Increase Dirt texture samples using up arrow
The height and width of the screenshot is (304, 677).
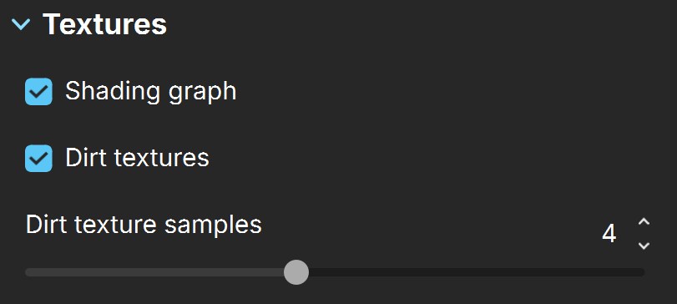coord(644,222)
